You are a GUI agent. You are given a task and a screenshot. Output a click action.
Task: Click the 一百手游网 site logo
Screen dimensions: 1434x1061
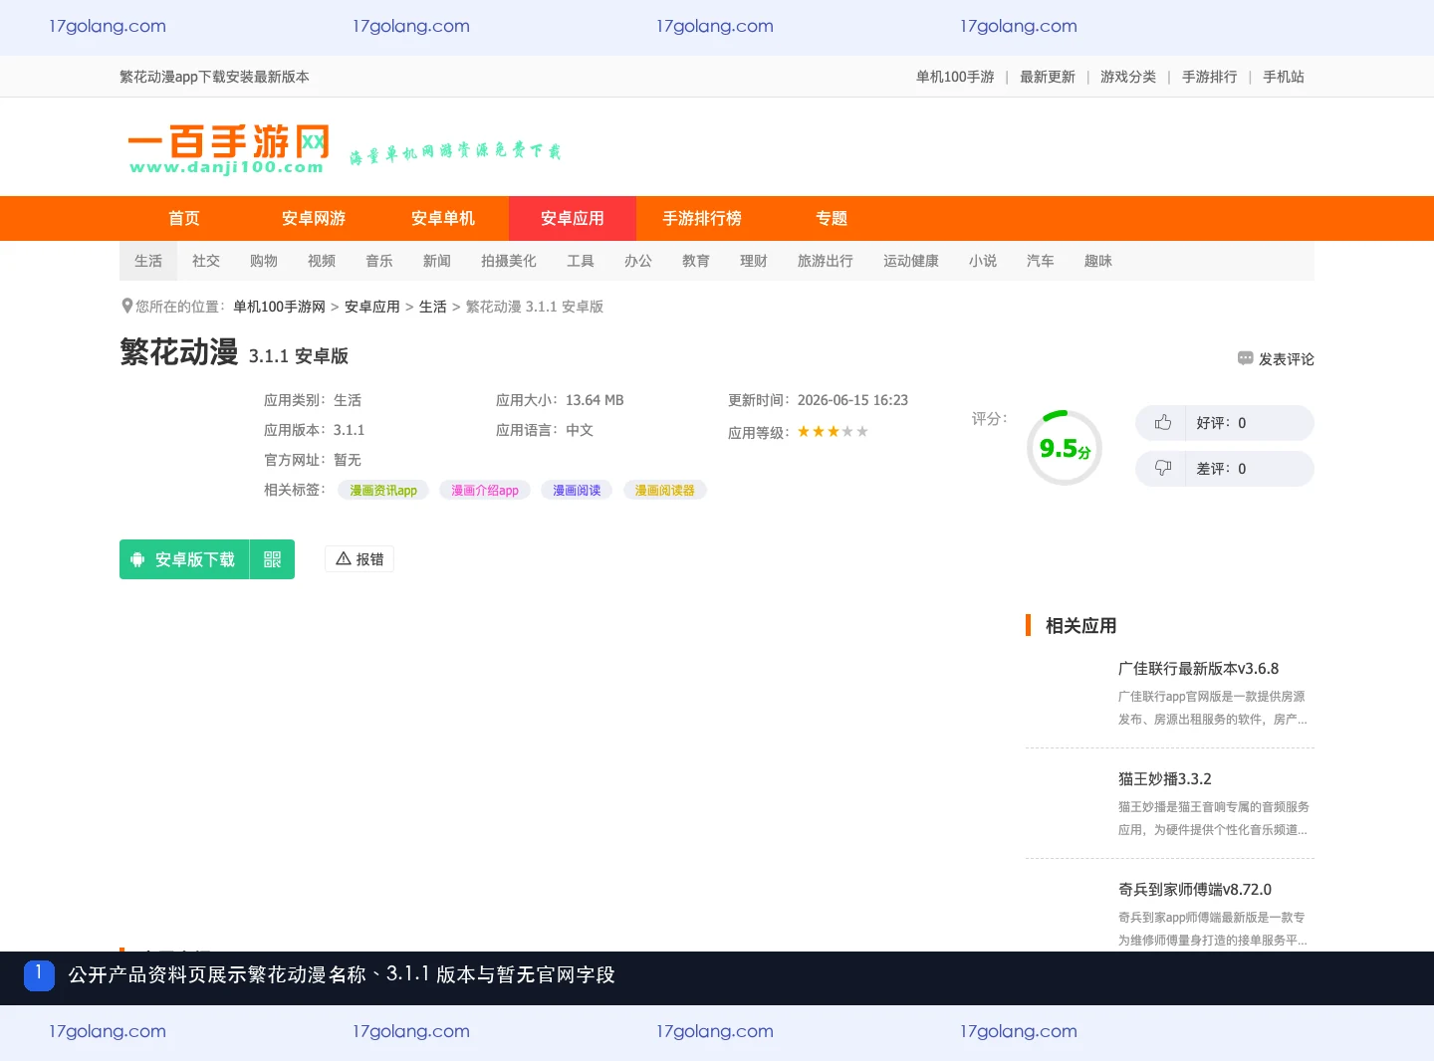click(229, 149)
